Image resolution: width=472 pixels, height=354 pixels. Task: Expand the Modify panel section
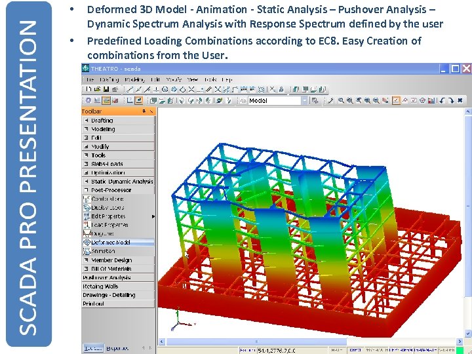pos(118,147)
